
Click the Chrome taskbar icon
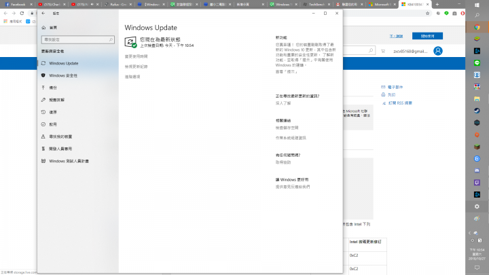tap(477, 27)
